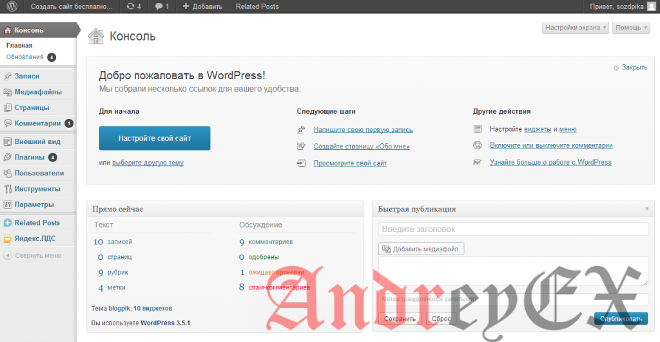Collapse the Быстрая публикация panel arrow
660x342 pixels.
point(647,209)
